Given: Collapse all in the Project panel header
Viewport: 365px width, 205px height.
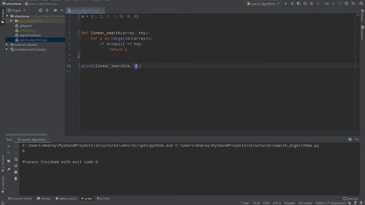Looking at the screenshot, I should (47, 10).
